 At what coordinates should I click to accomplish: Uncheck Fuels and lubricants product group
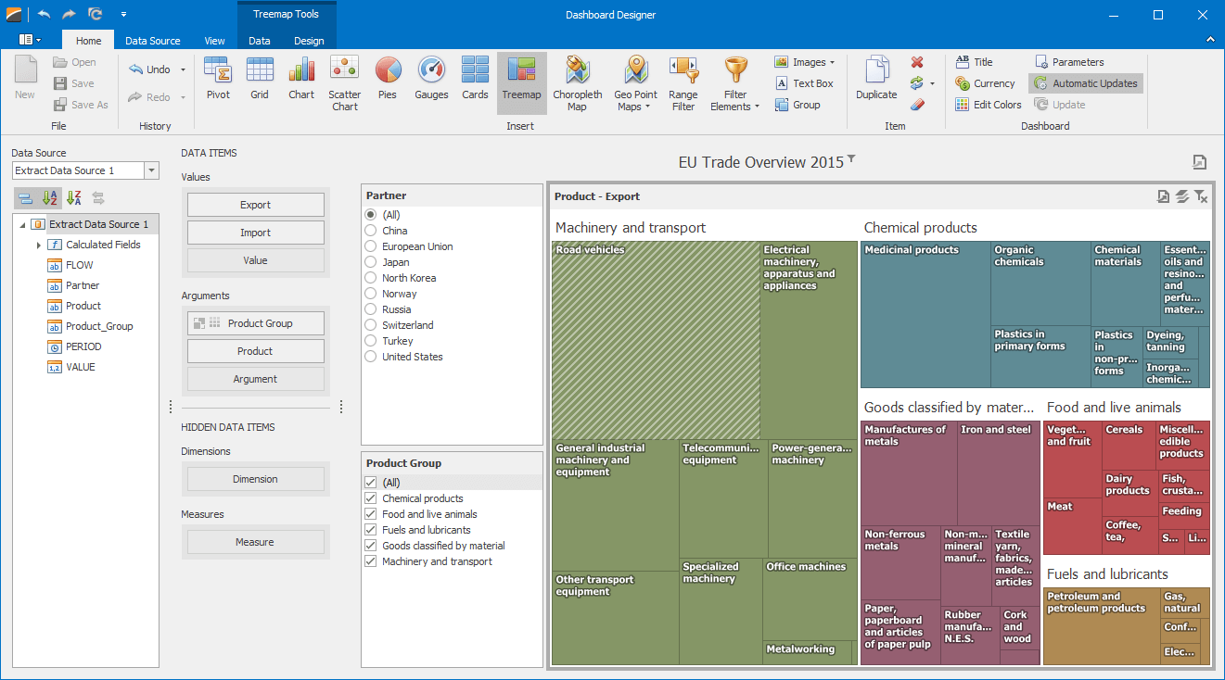[371, 529]
